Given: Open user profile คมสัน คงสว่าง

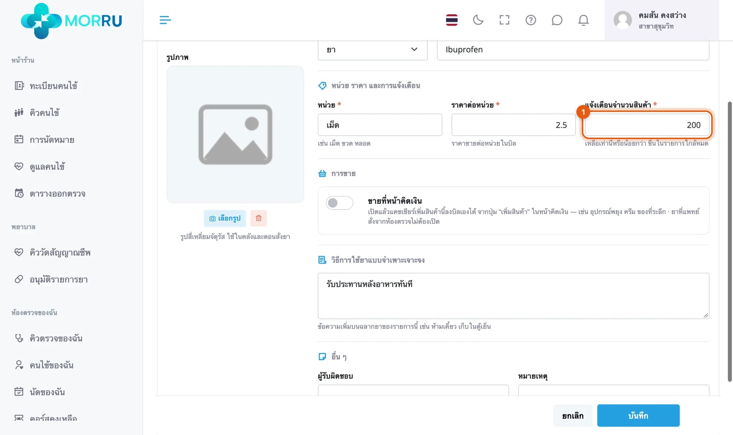Looking at the screenshot, I should coord(662,20).
